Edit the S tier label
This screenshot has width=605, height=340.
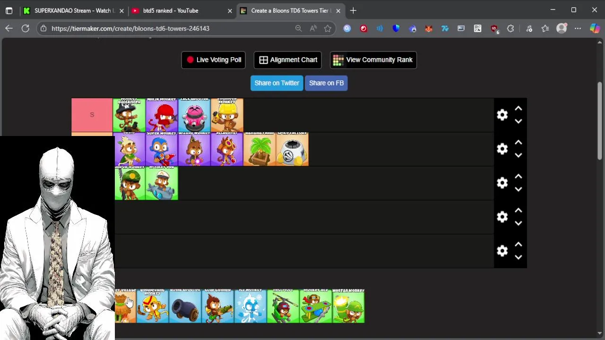click(x=92, y=115)
